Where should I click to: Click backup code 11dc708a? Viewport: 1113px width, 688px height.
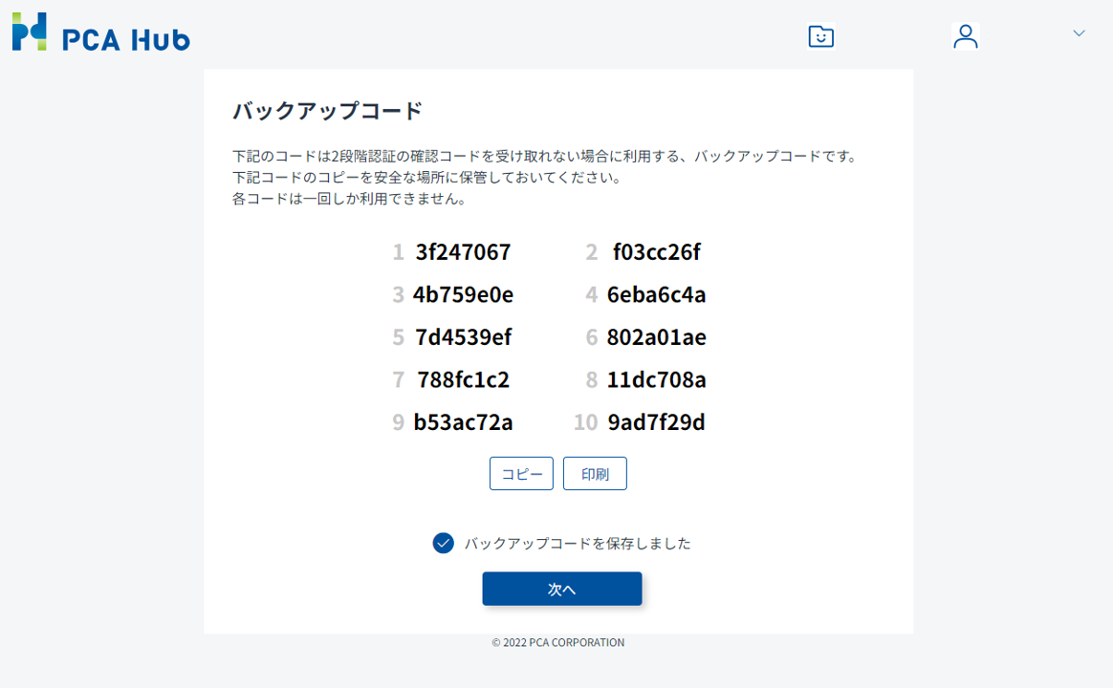click(x=656, y=380)
